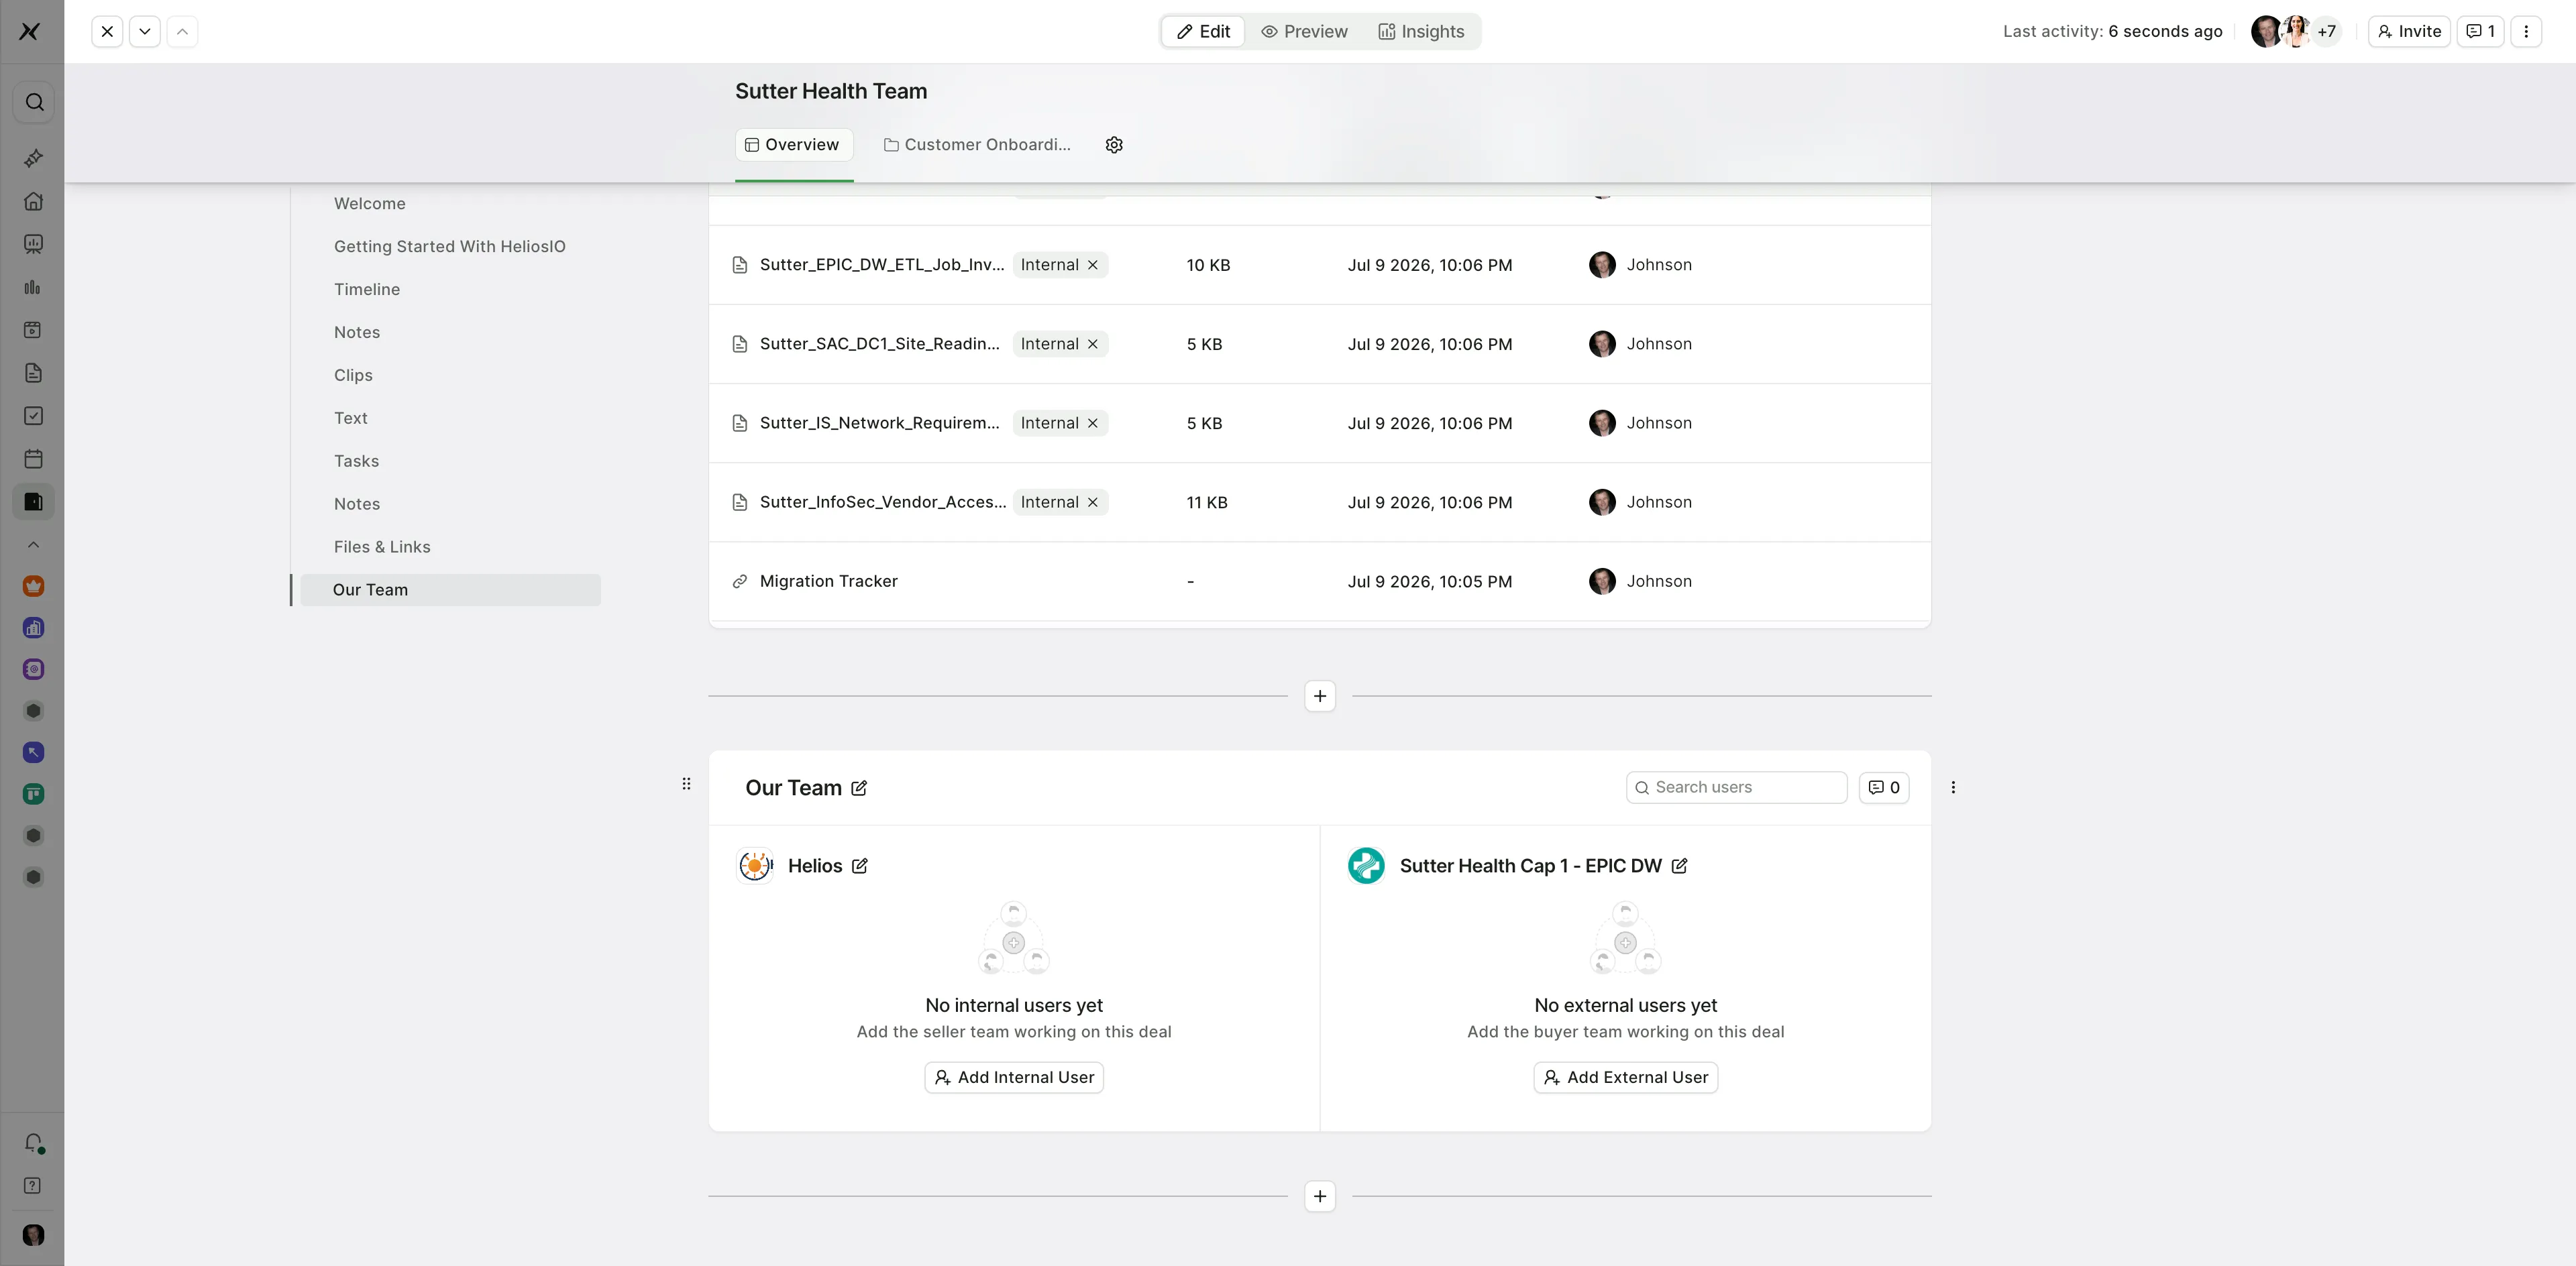Switch to Preview mode
The image size is (2576, 1266).
pyautogui.click(x=1305, y=31)
